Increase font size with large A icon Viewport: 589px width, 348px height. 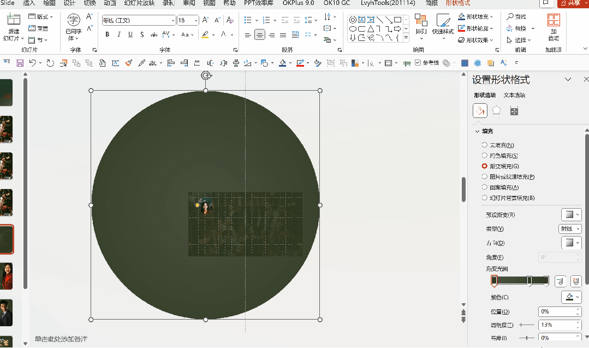205,20
